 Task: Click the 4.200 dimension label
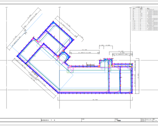pos(108,45)
